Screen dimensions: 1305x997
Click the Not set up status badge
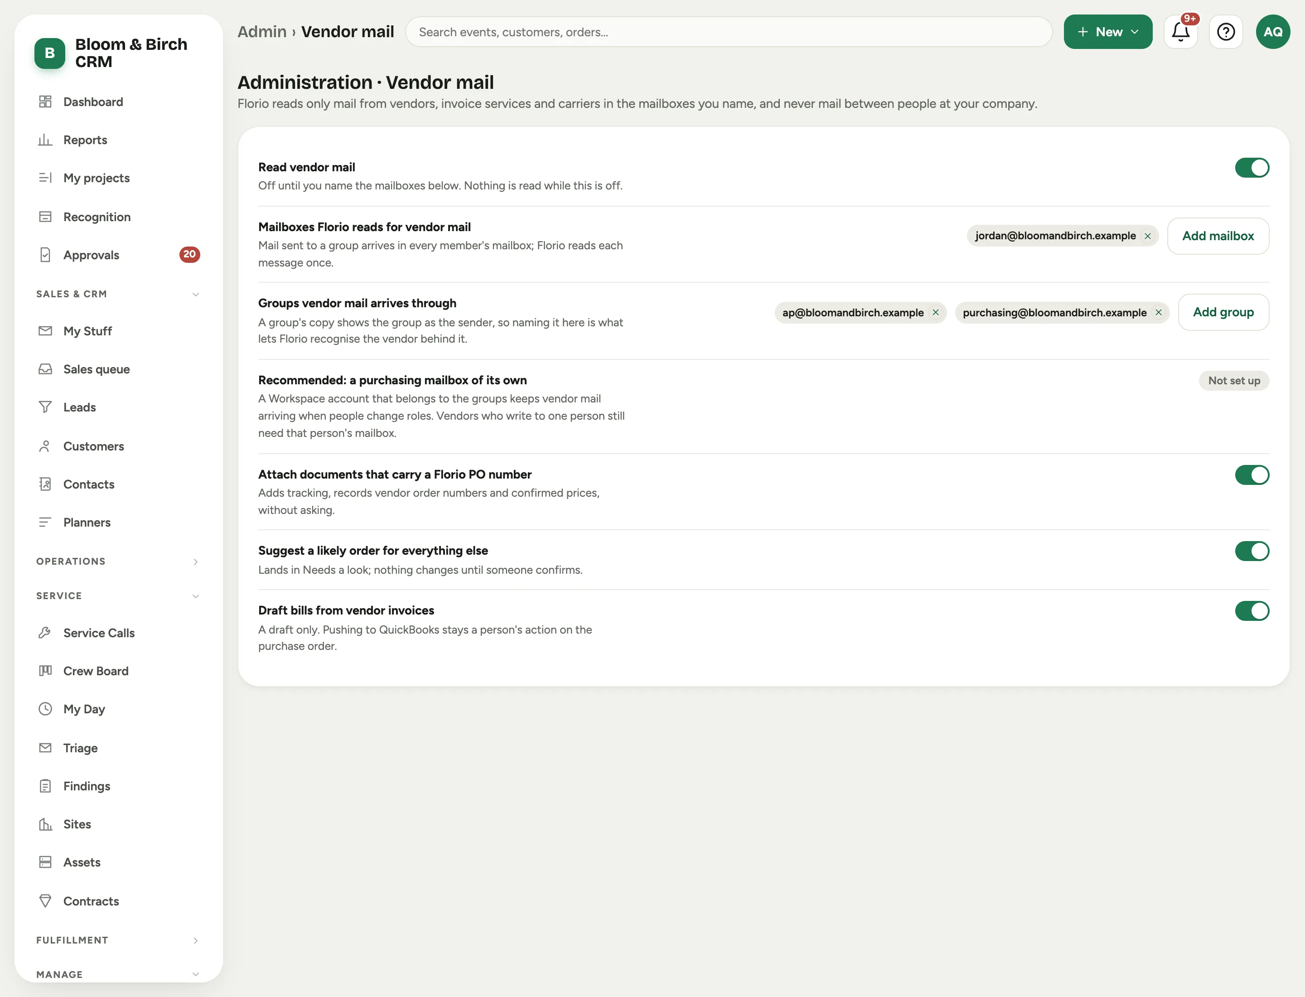click(1234, 381)
